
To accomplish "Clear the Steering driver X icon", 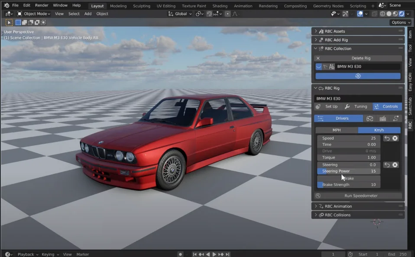I will [395, 165].
